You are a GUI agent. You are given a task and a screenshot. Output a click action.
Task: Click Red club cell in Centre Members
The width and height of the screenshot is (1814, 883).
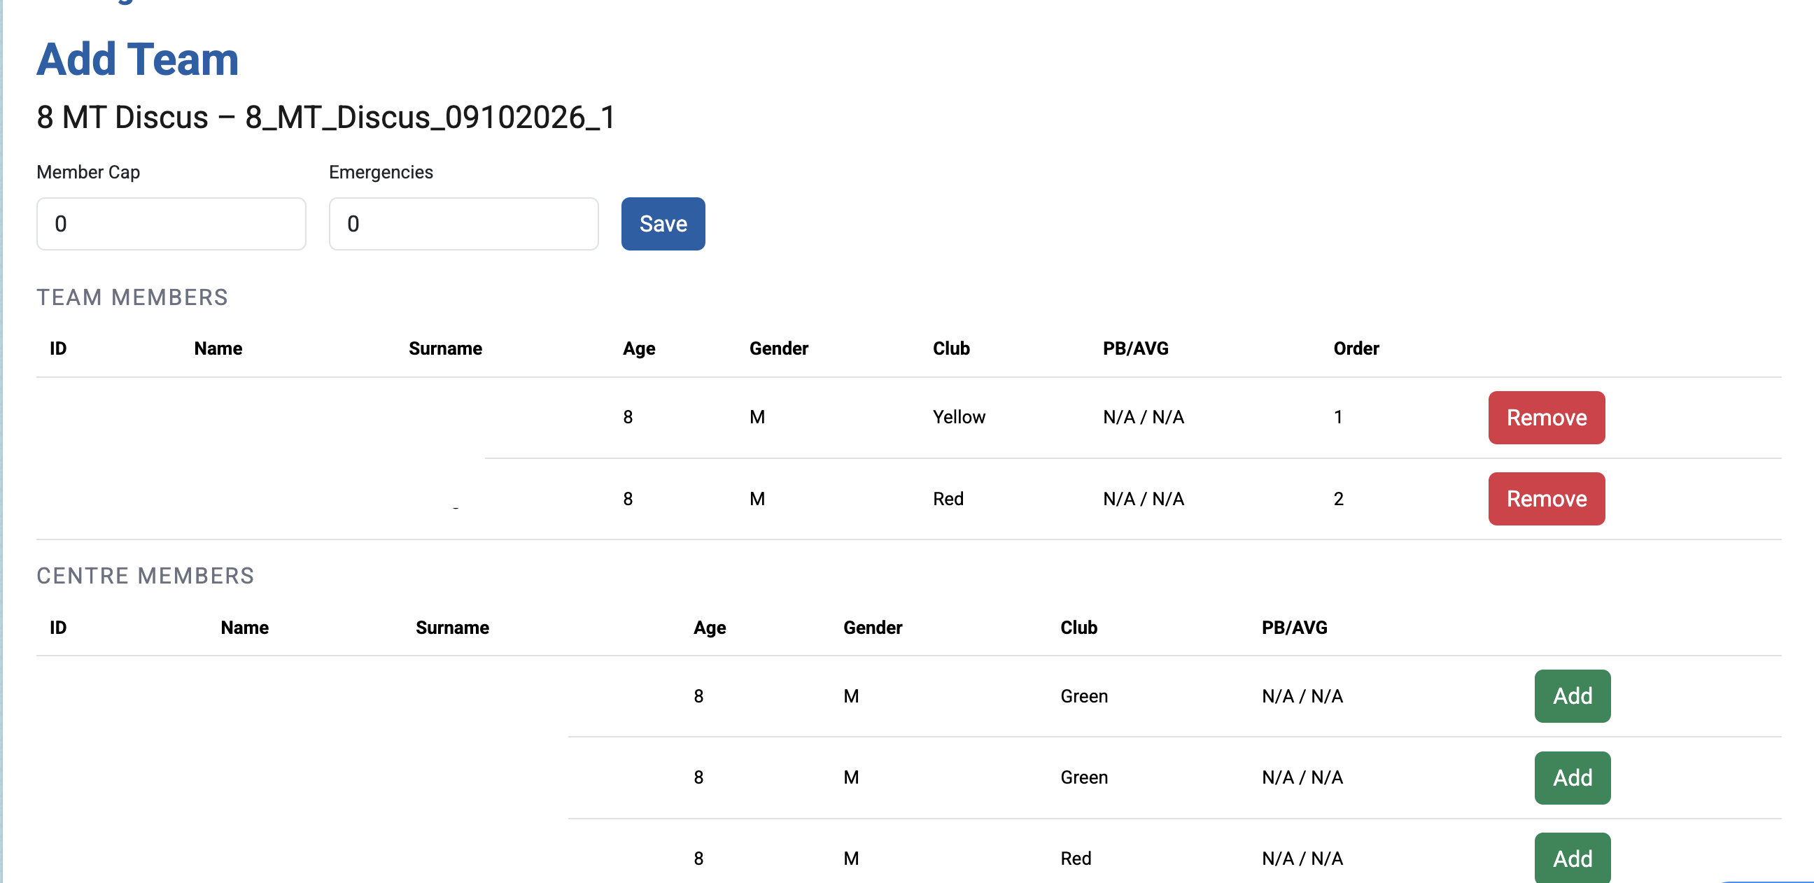[x=1075, y=858]
